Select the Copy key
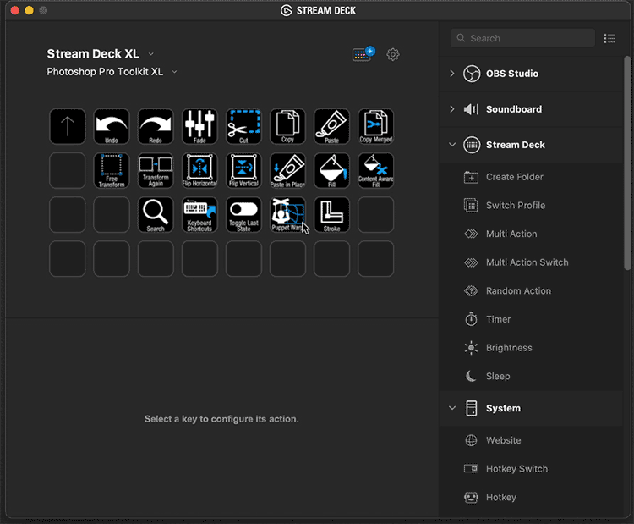This screenshot has width=634, height=524. pyautogui.click(x=287, y=126)
